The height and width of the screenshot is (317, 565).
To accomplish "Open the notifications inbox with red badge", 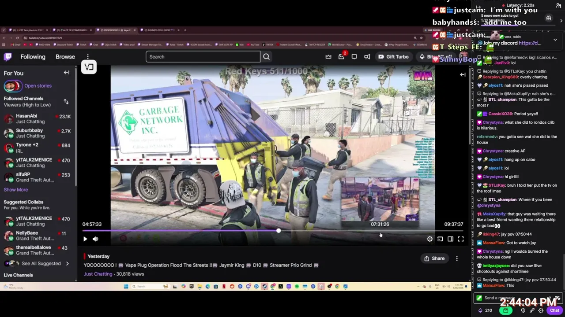I will [x=342, y=56].
